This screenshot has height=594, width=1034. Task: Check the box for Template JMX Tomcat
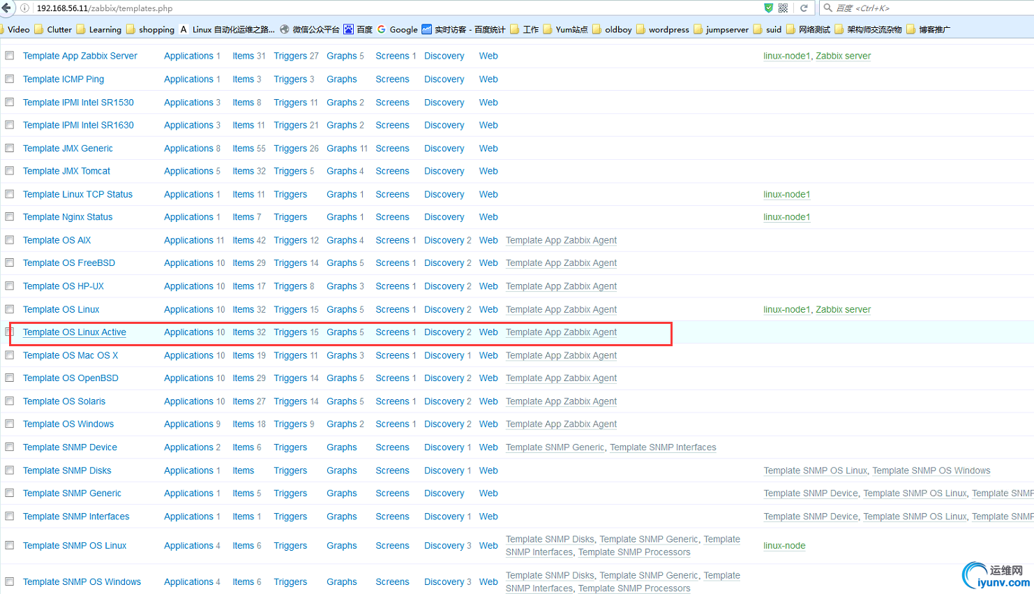pos(10,171)
